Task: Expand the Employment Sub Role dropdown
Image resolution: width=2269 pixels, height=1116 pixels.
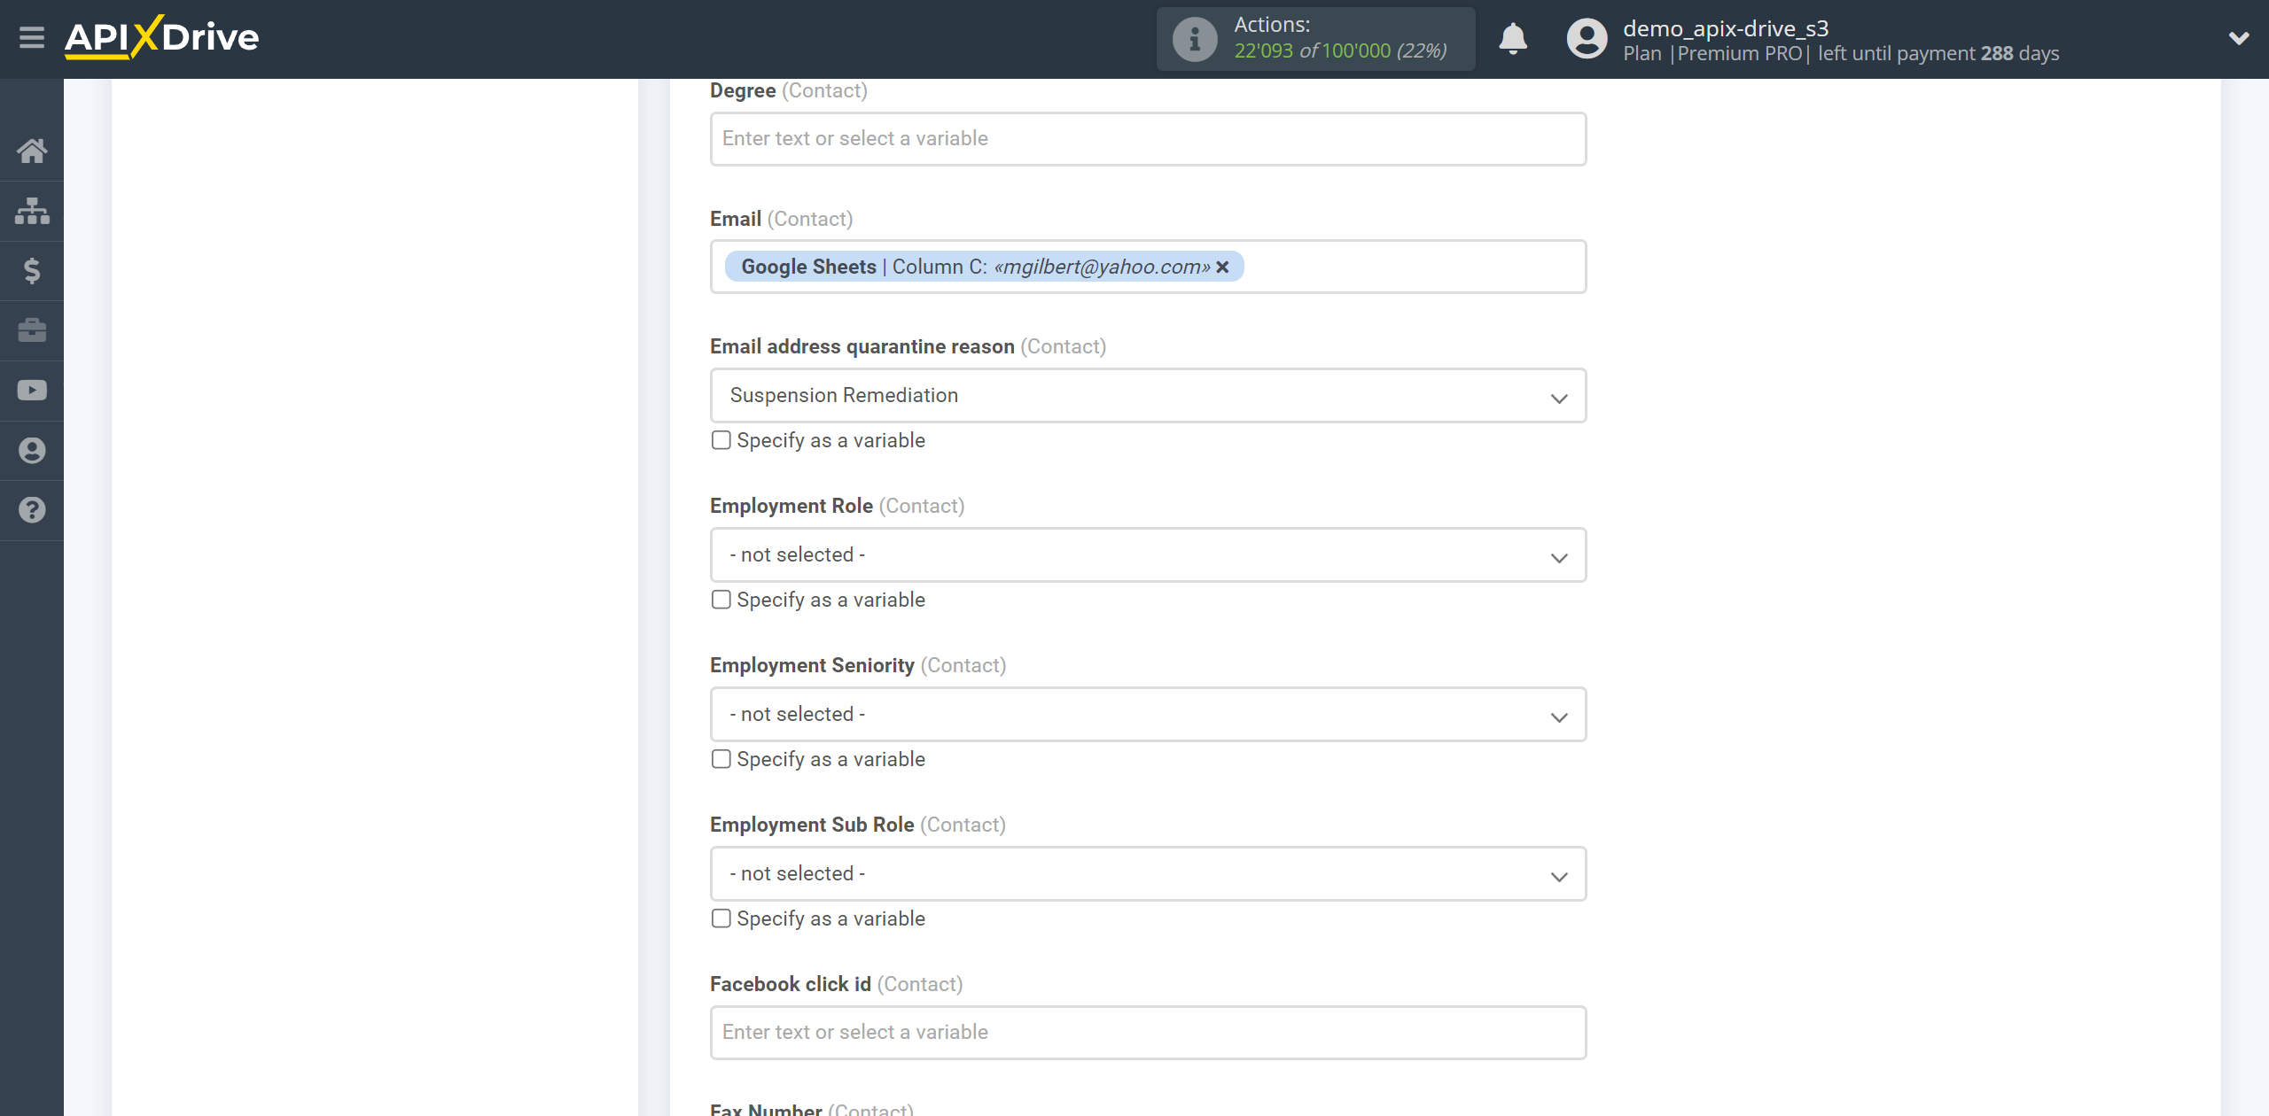Action: tap(1560, 873)
